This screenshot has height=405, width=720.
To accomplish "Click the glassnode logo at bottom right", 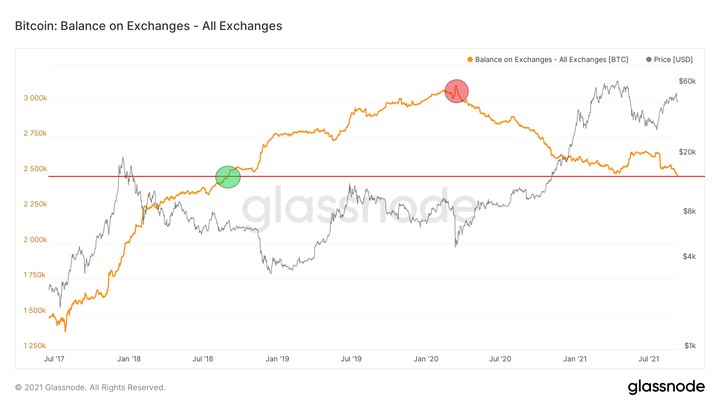I will [666, 387].
